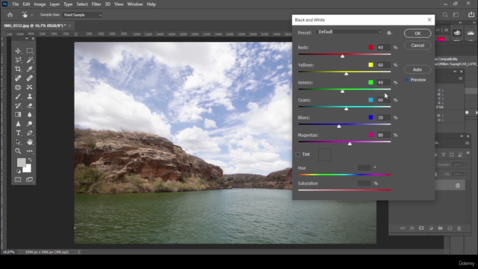Click the Yellows slider handle
This screenshot has height=269, width=478.
[x=347, y=74]
